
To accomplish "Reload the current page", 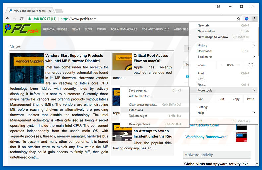I will tap(22, 19).
